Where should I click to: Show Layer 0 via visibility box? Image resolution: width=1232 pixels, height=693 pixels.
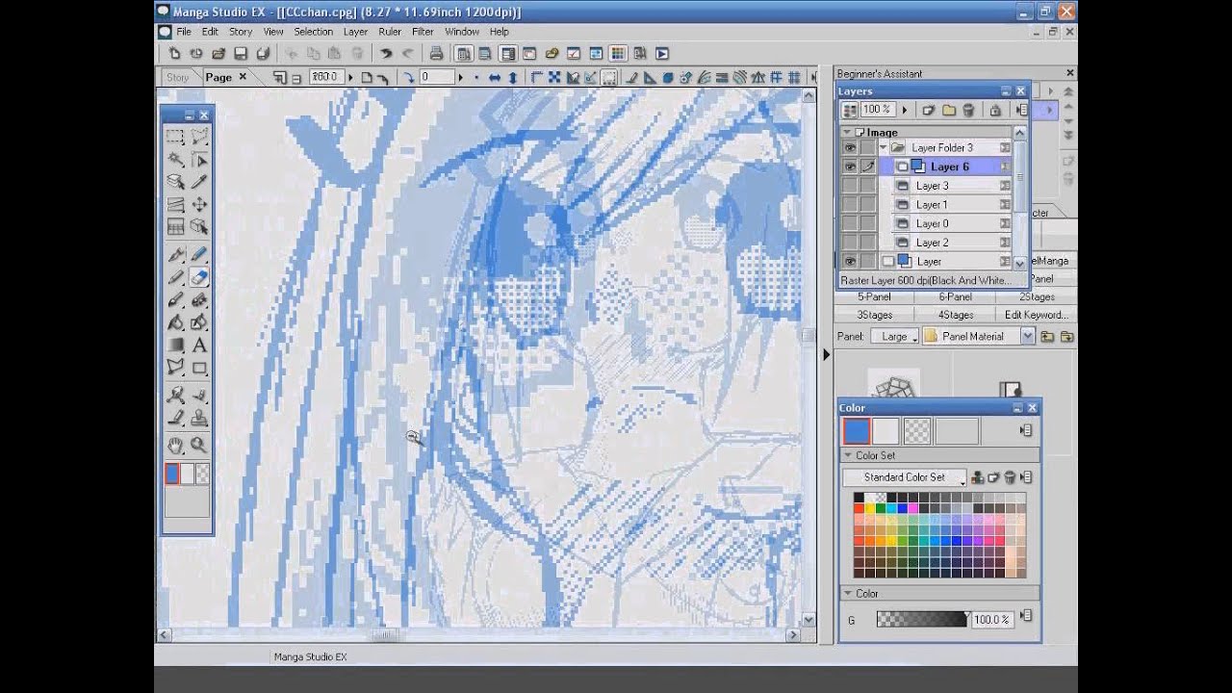point(850,223)
